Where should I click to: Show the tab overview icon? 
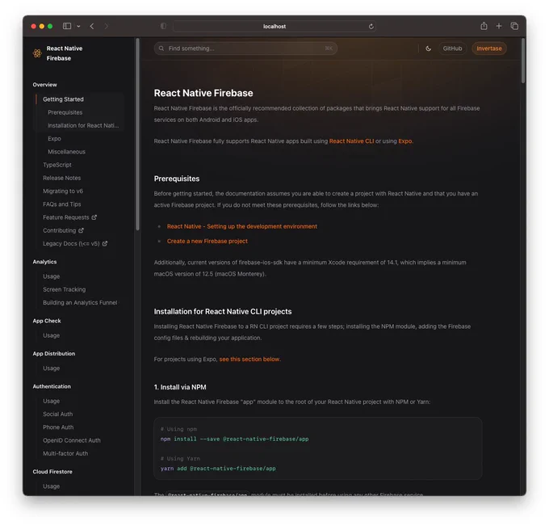[514, 26]
